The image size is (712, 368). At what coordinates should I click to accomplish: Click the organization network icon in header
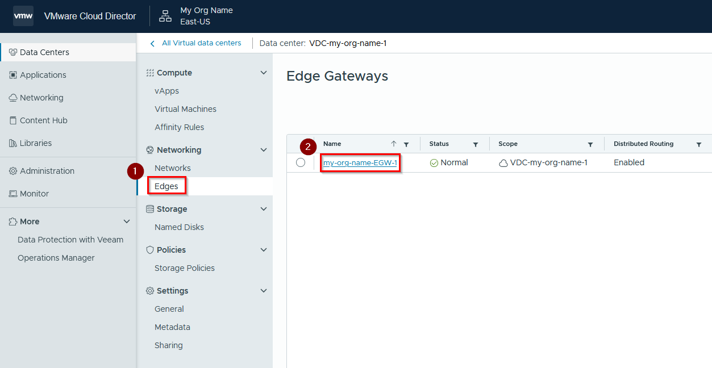(165, 16)
